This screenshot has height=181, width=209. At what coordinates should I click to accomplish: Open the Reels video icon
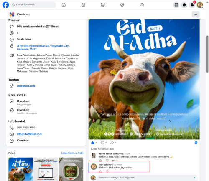point(83,5)
